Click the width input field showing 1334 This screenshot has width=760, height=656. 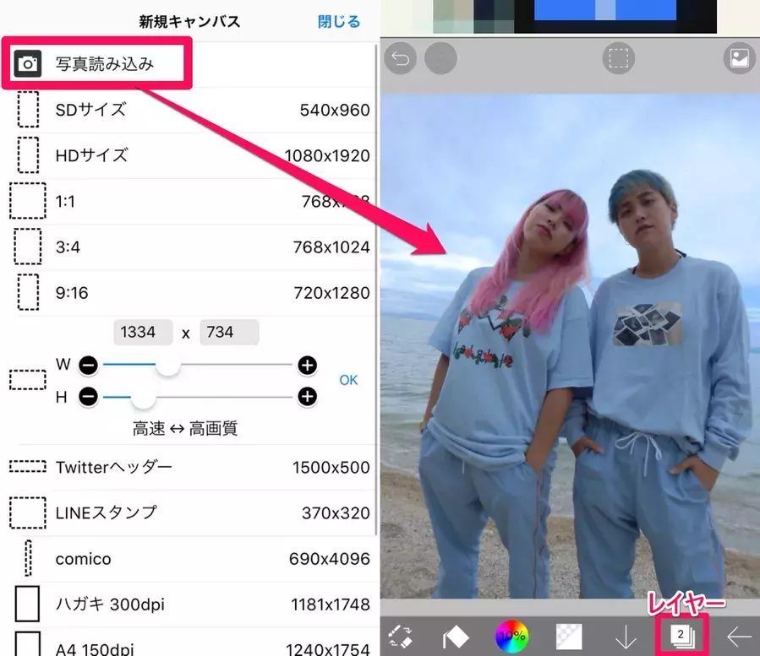143,332
